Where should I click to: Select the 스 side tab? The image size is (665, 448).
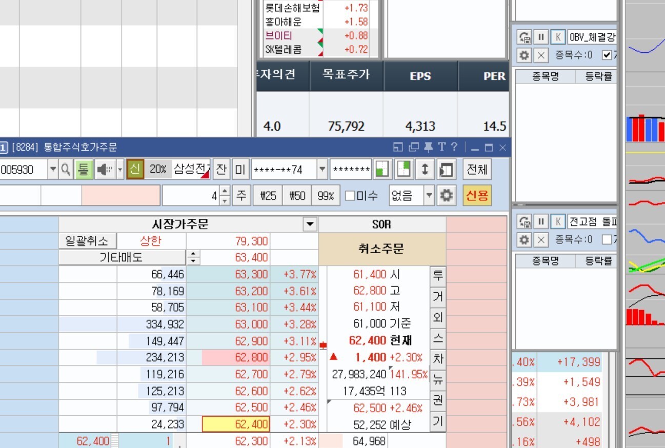(x=437, y=338)
